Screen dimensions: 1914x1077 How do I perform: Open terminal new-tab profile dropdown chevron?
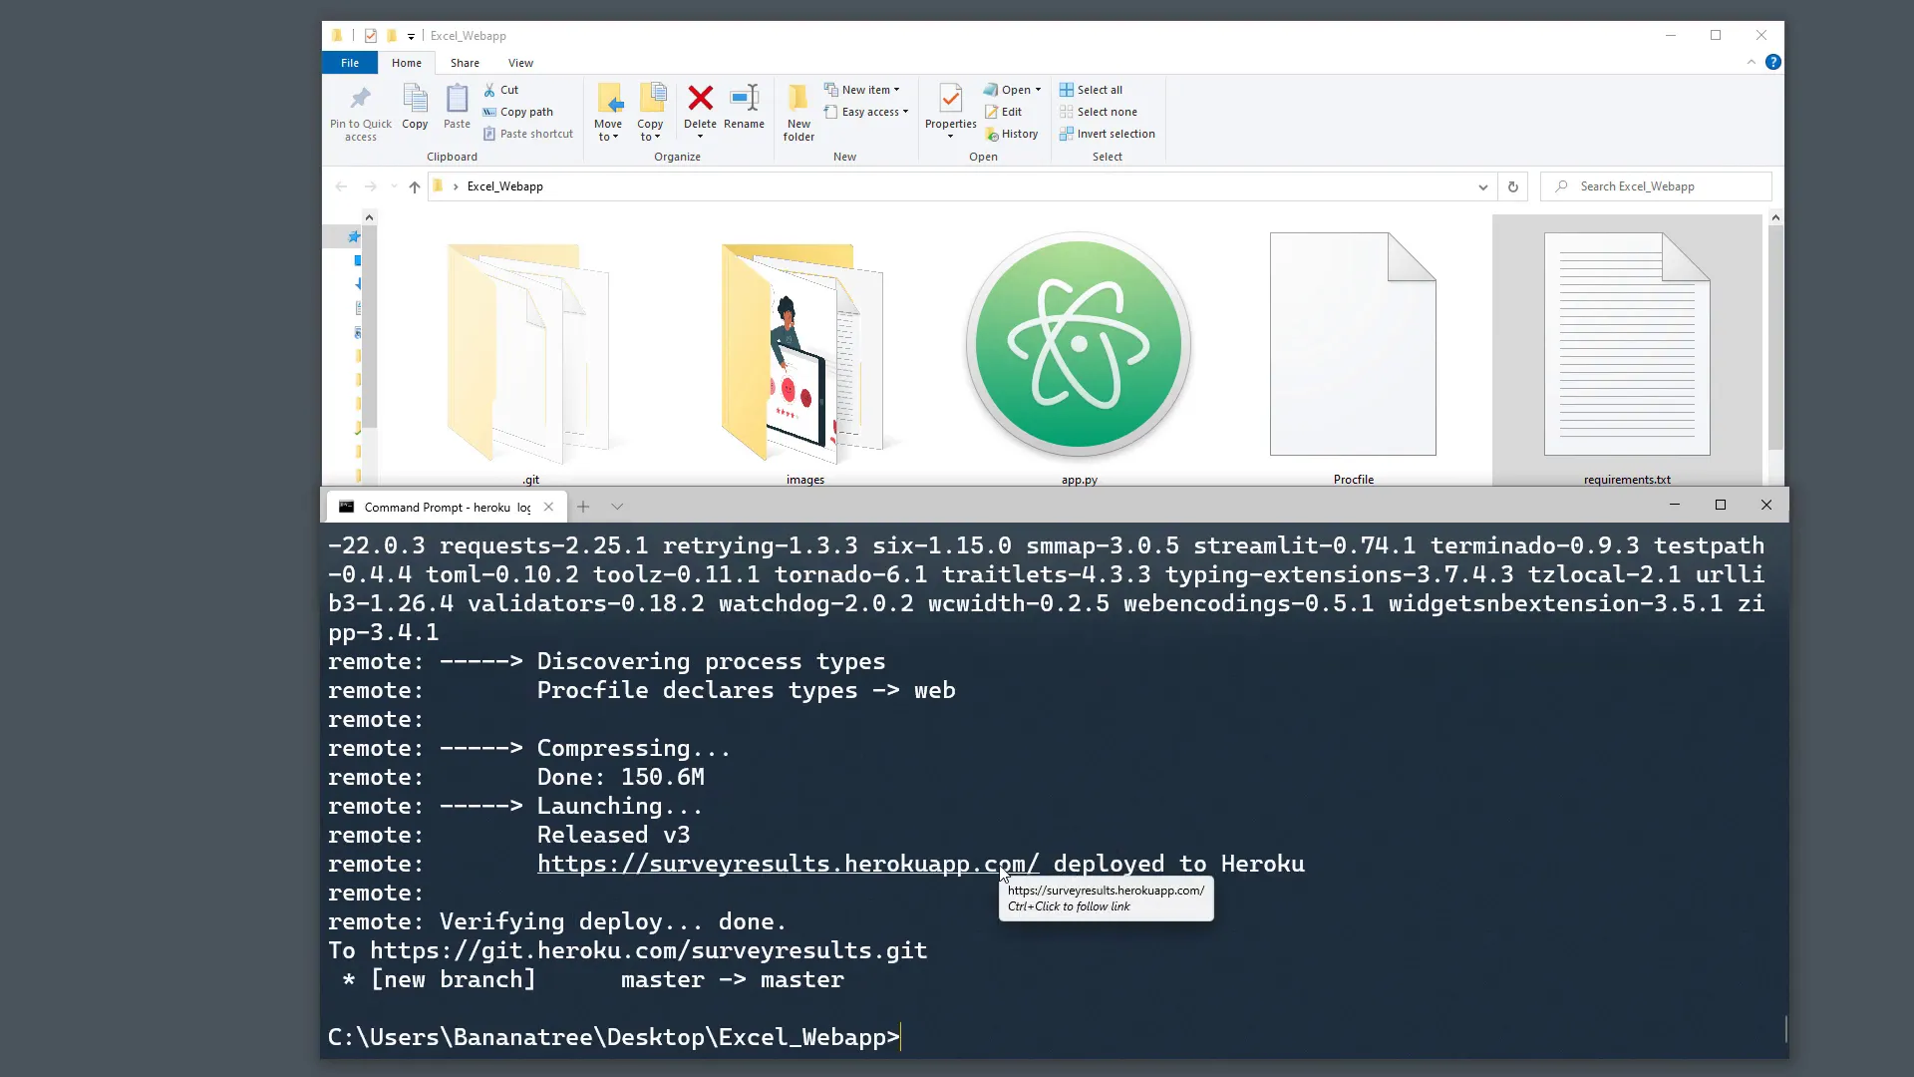coord(617,507)
